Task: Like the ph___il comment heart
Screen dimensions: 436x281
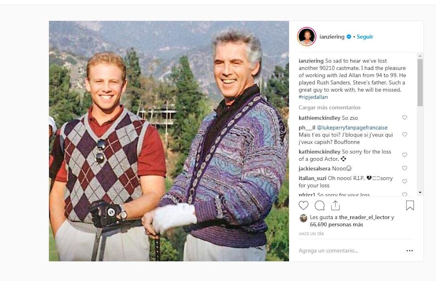Action: 405,135
